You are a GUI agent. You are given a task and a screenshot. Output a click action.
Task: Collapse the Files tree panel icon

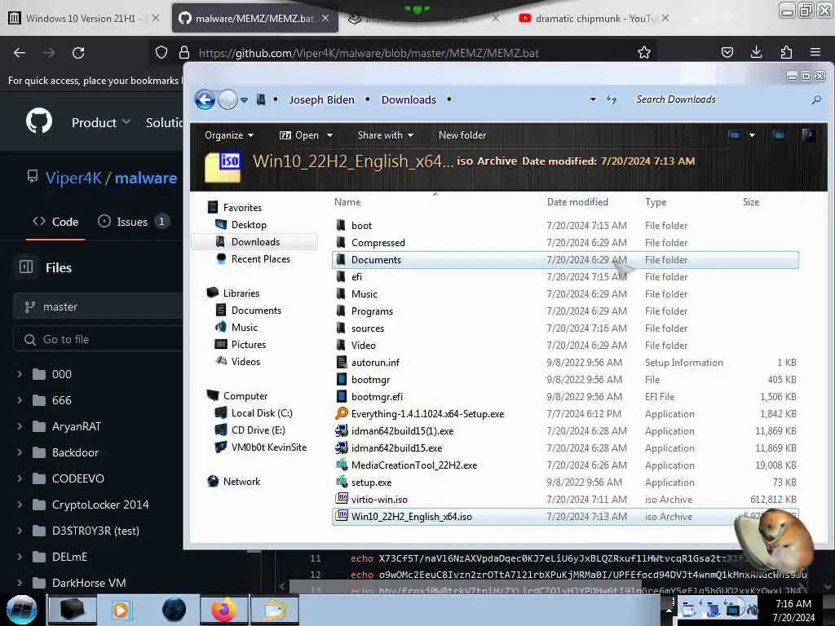tap(26, 267)
